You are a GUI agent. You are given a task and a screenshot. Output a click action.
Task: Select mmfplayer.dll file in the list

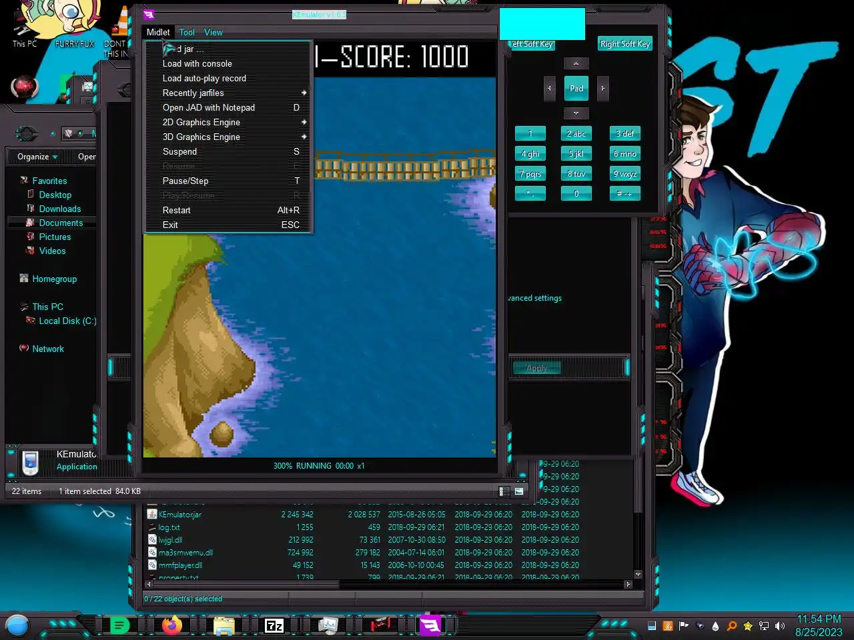pyautogui.click(x=180, y=565)
